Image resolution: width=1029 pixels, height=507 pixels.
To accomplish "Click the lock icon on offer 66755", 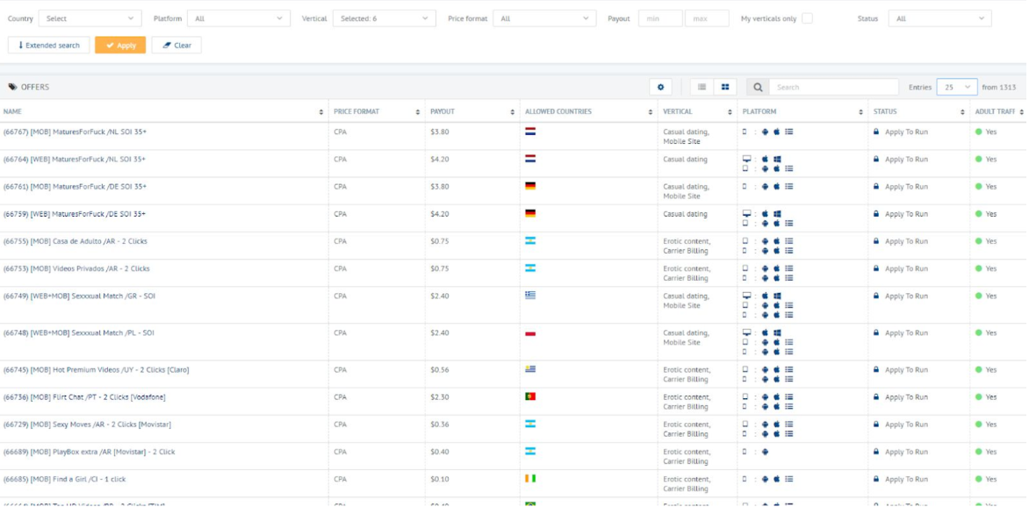I will pyautogui.click(x=876, y=240).
